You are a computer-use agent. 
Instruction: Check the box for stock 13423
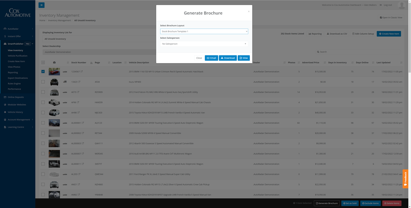(x=43, y=82)
